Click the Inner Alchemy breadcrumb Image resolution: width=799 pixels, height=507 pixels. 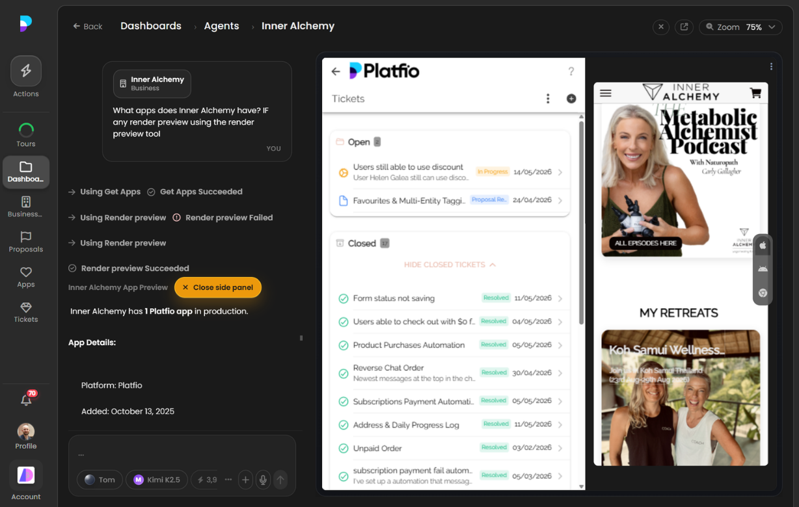[298, 26]
